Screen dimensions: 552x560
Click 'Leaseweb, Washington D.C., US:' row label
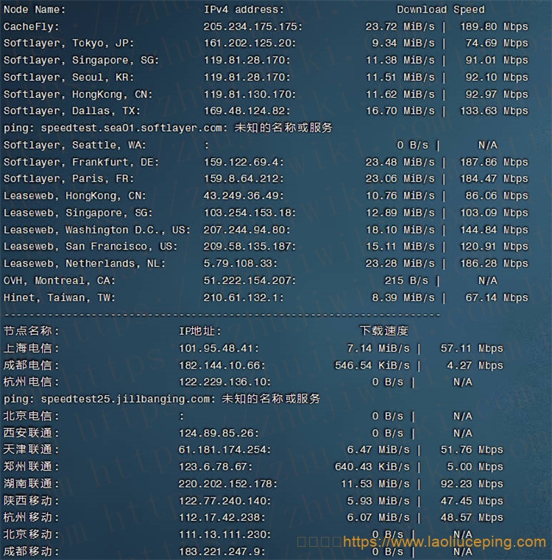coord(97,230)
